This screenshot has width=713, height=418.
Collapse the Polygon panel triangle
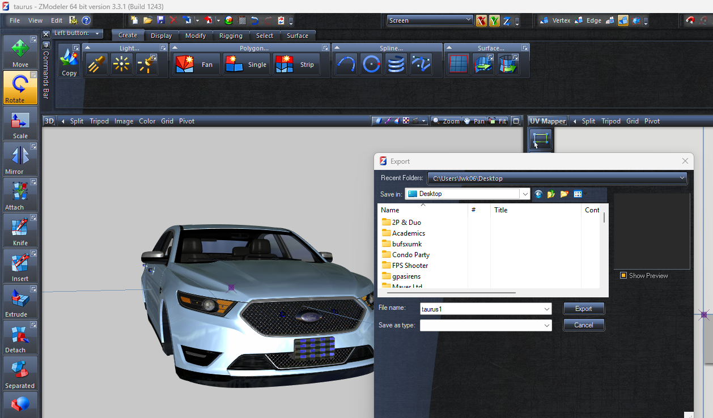click(x=175, y=48)
